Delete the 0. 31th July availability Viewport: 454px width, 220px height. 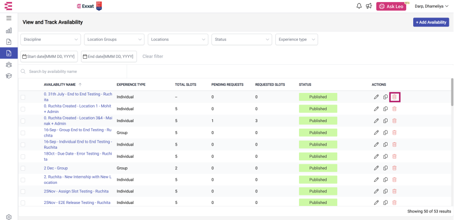click(x=395, y=97)
